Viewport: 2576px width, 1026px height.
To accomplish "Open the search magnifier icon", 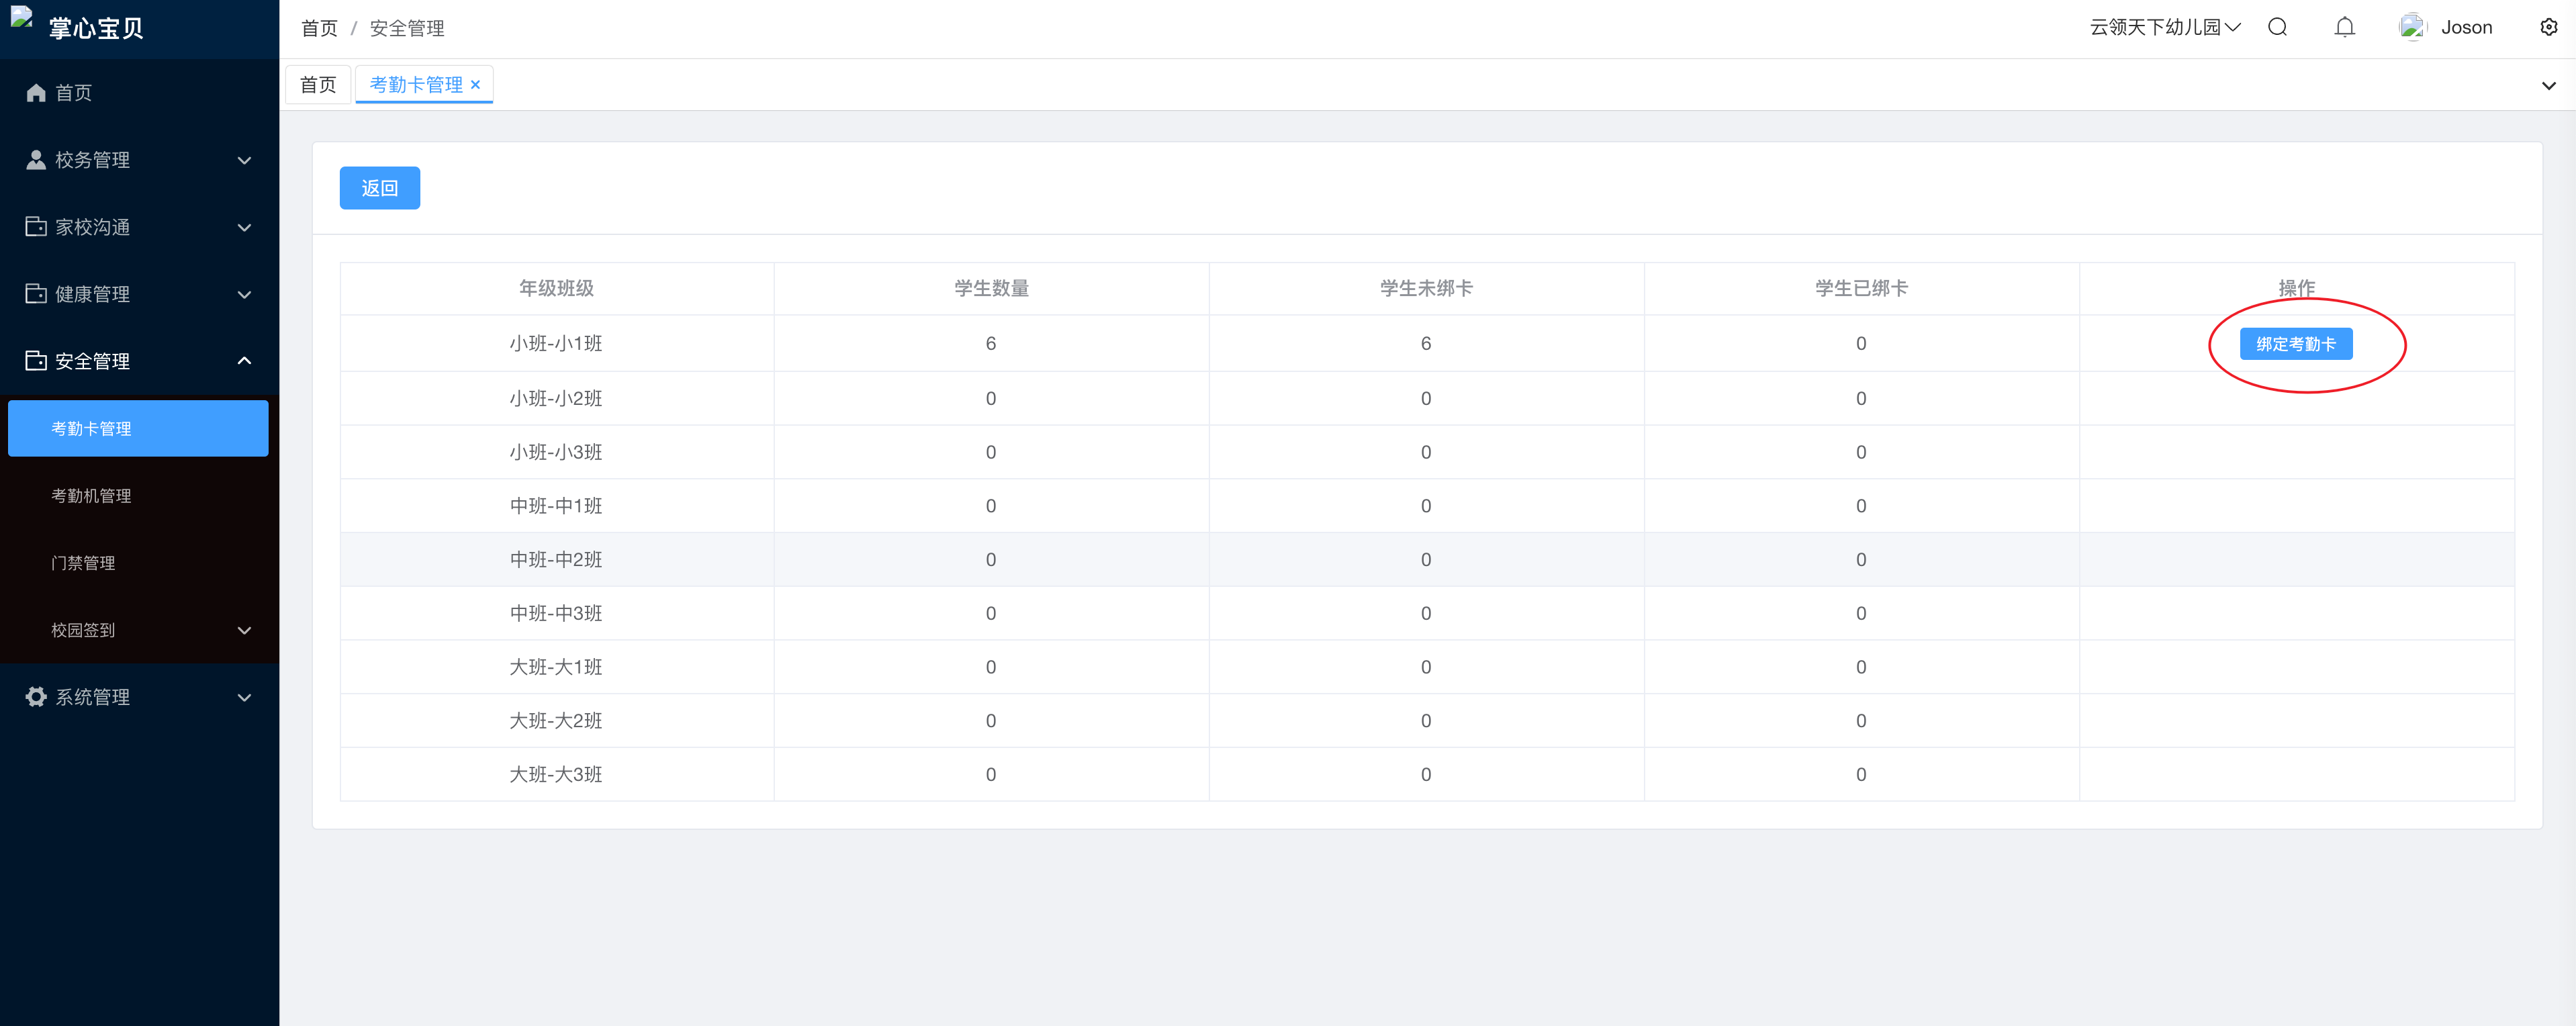I will pyautogui.click(x=2278, y=27).
